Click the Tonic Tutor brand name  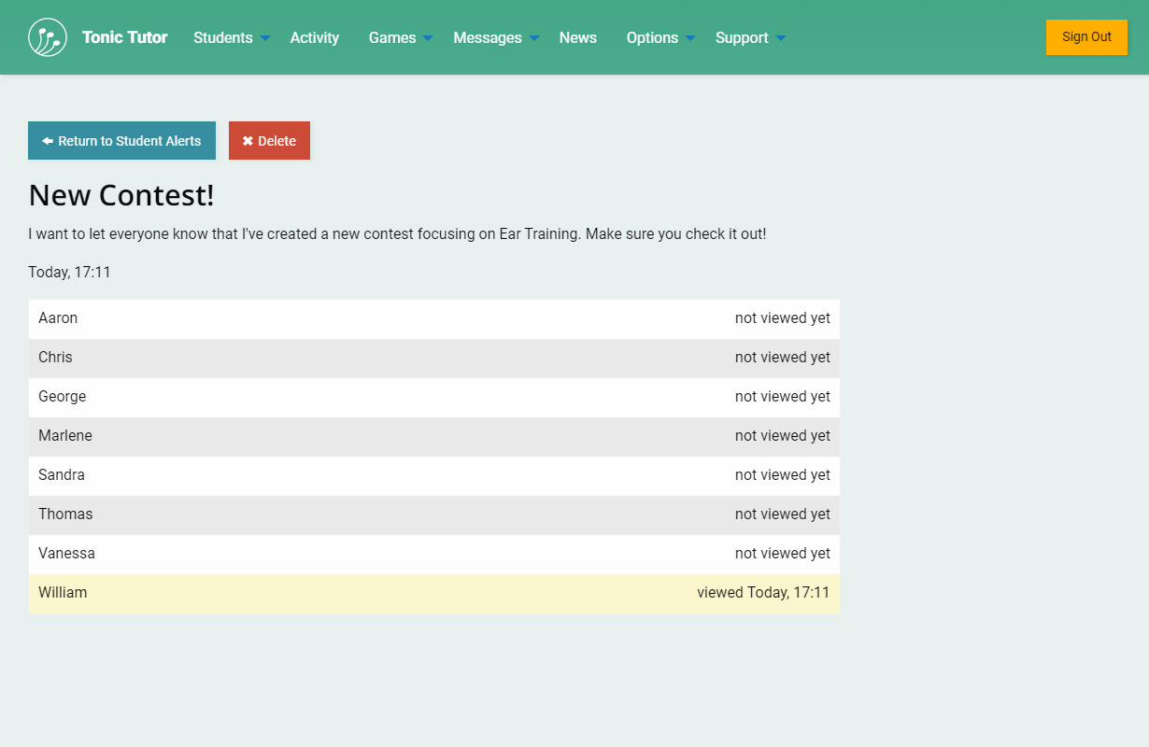(124, 37)
